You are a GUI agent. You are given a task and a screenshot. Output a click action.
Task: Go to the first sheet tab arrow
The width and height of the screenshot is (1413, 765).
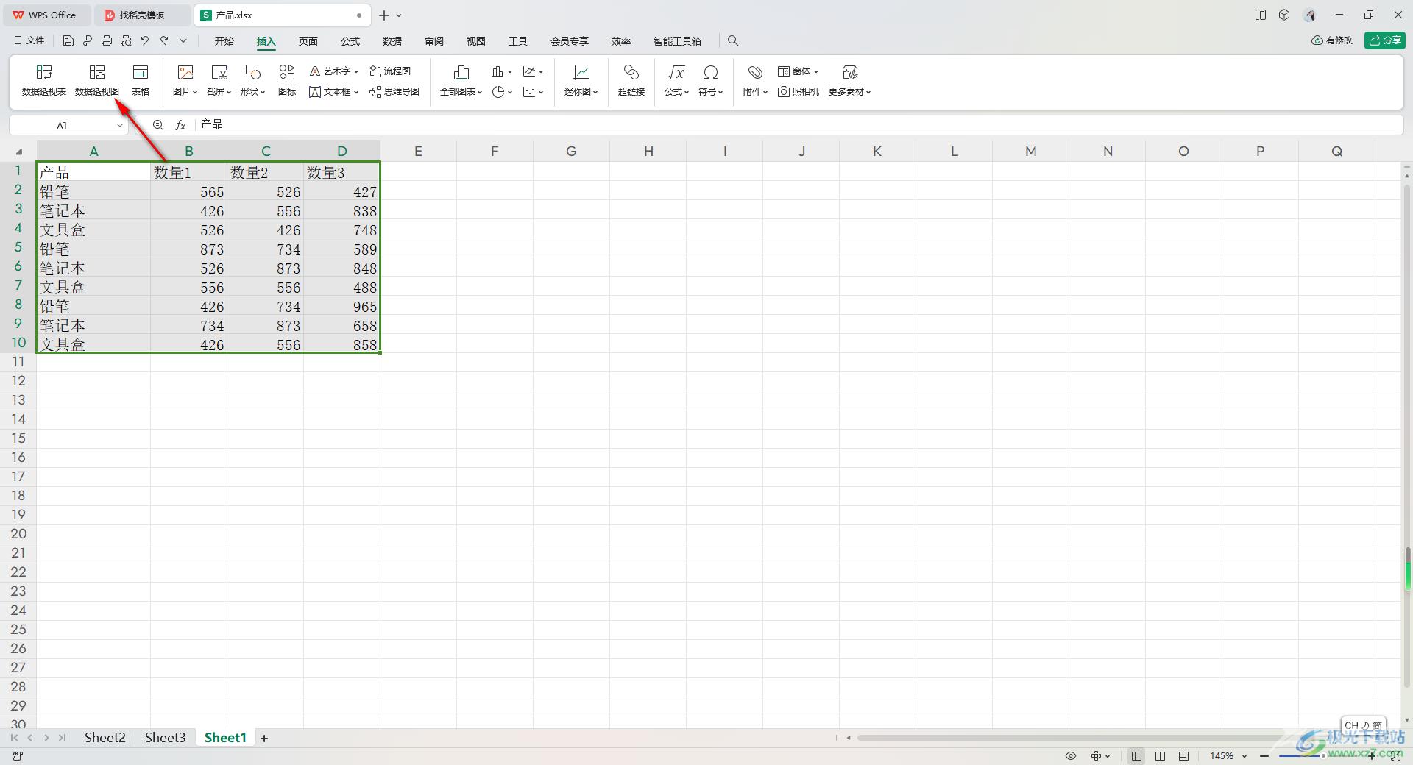click(x=14, y=738)
